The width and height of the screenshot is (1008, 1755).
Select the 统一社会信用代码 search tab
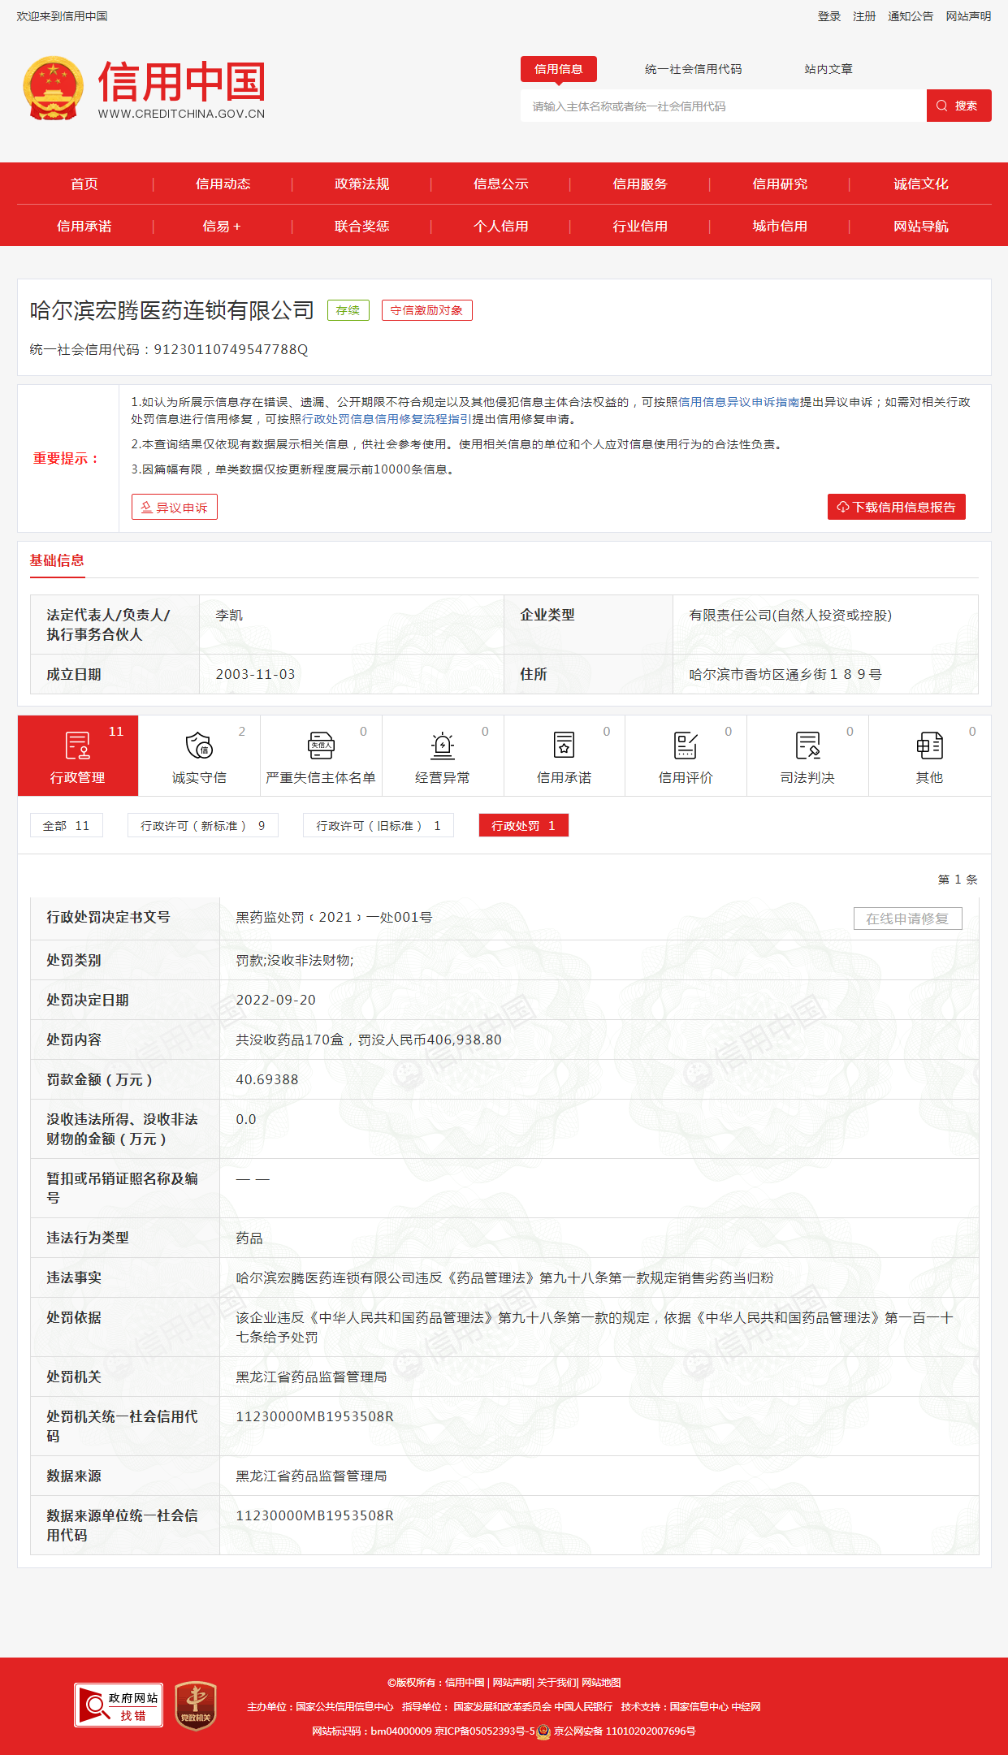click(x=693, y=69)
